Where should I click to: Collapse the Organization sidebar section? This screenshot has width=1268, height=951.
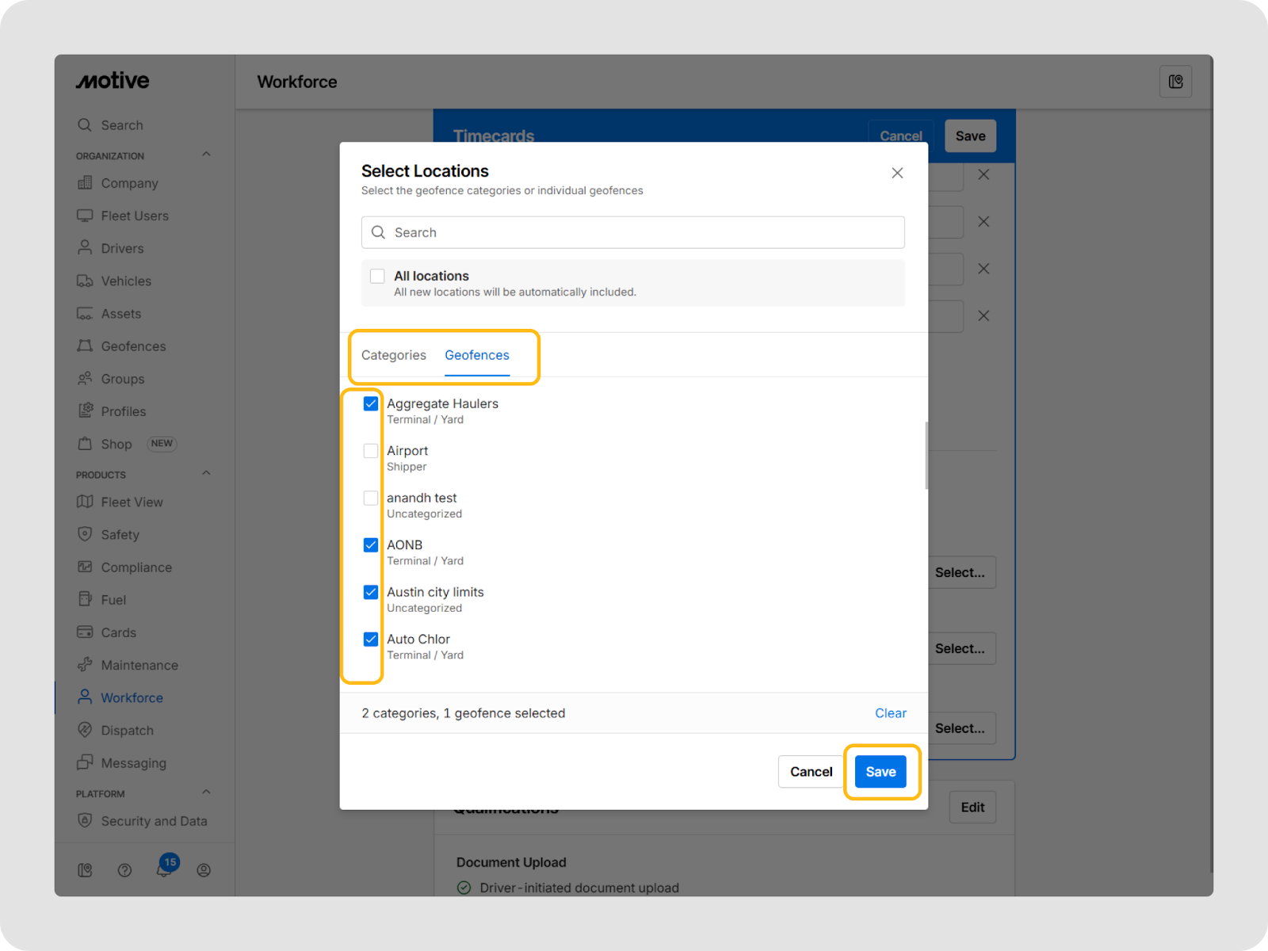206,155
